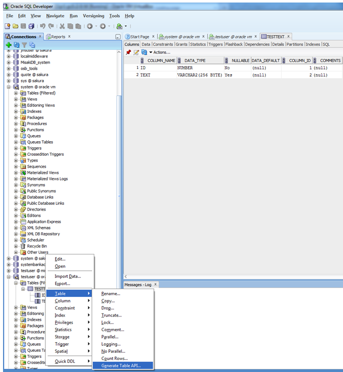Refresh the TESTTEXT columns view
The image size is (343, 372).
[x=144, y=52]
